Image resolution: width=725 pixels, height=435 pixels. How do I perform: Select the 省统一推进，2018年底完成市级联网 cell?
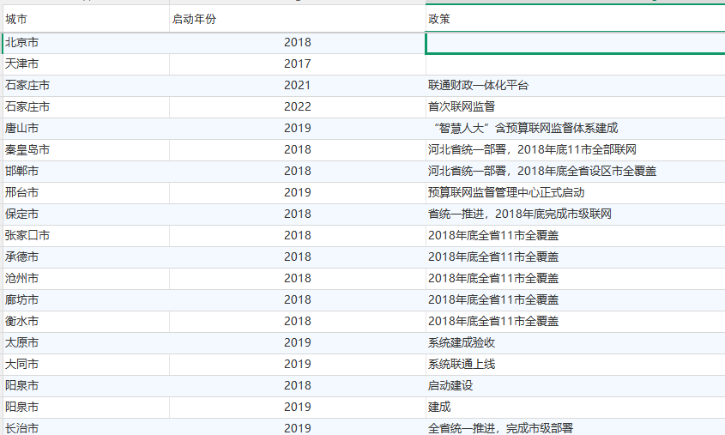tap(575, 214)
